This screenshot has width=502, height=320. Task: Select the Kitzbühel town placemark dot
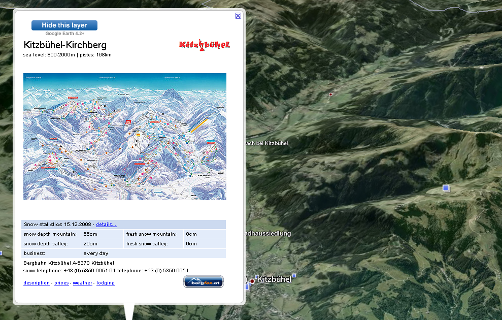coord(252,281)
